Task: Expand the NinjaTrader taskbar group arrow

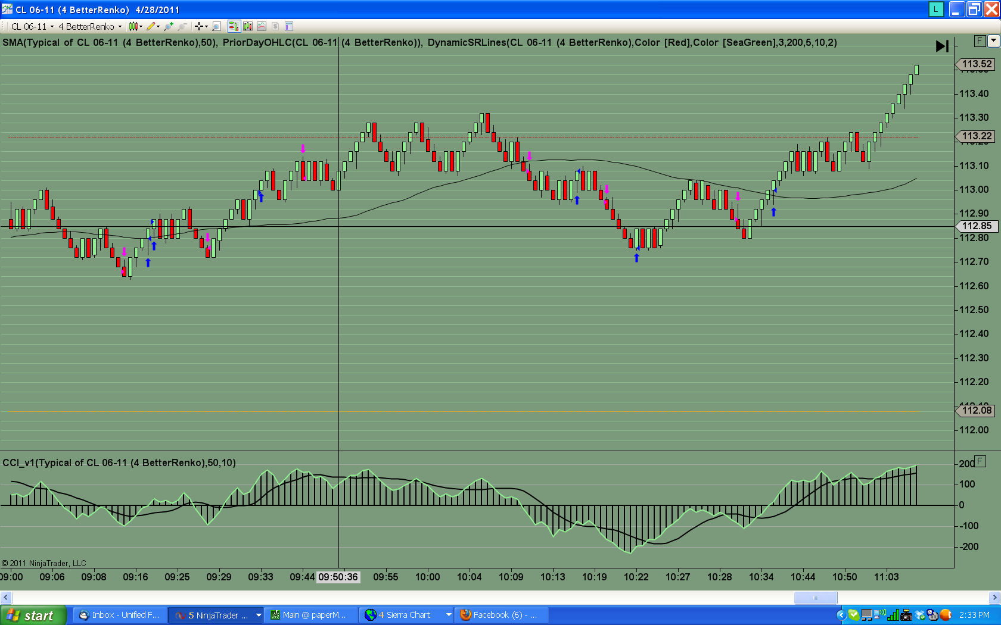Action: pyautogui.click(x=259, y=615)
